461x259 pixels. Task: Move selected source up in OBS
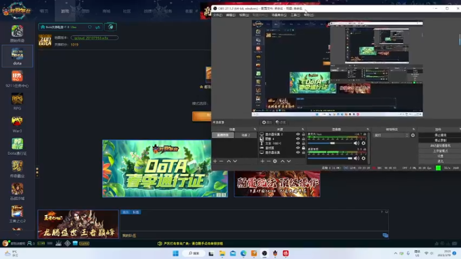click(282, 161)
